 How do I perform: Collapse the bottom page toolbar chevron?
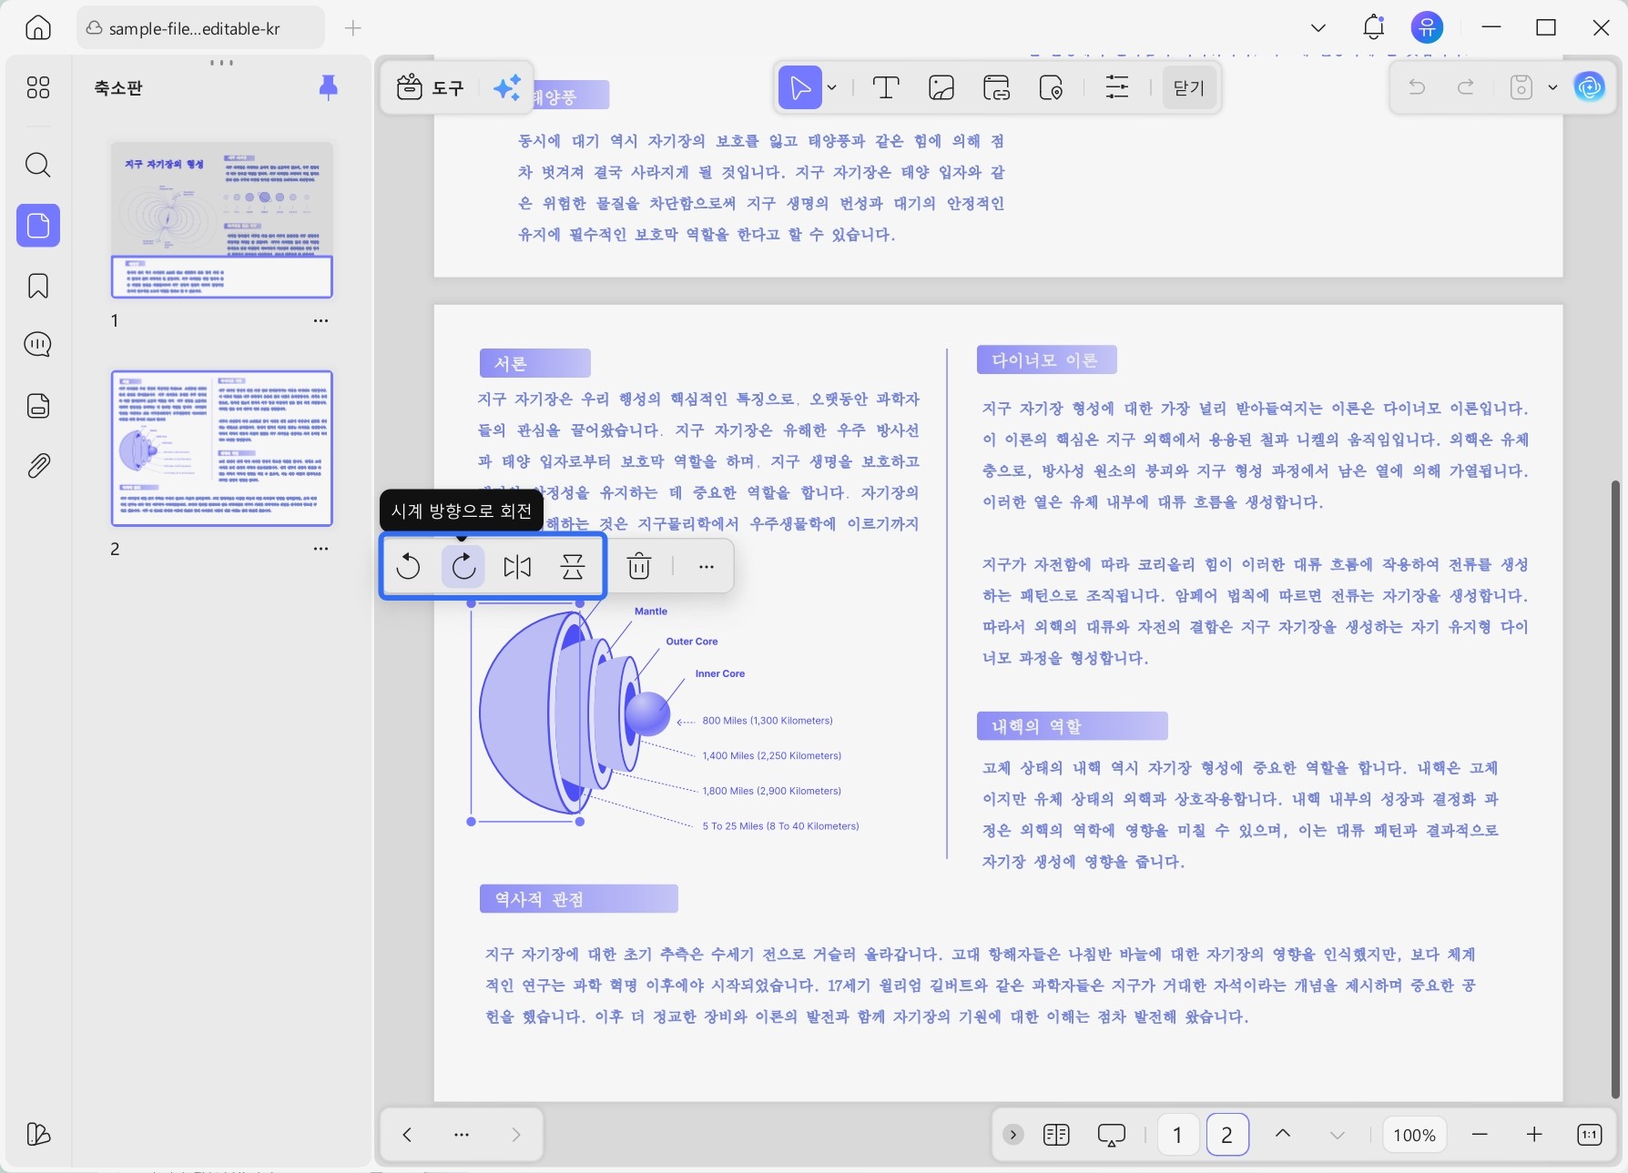(x=1012, y=1135)
